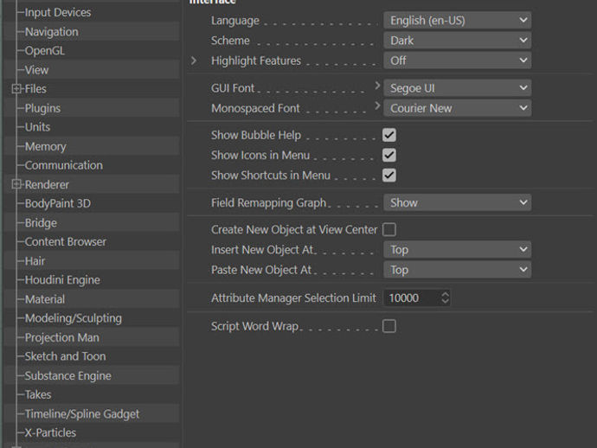597x448 pixels.
Task: Select the Files category
Action: (35, 89)
